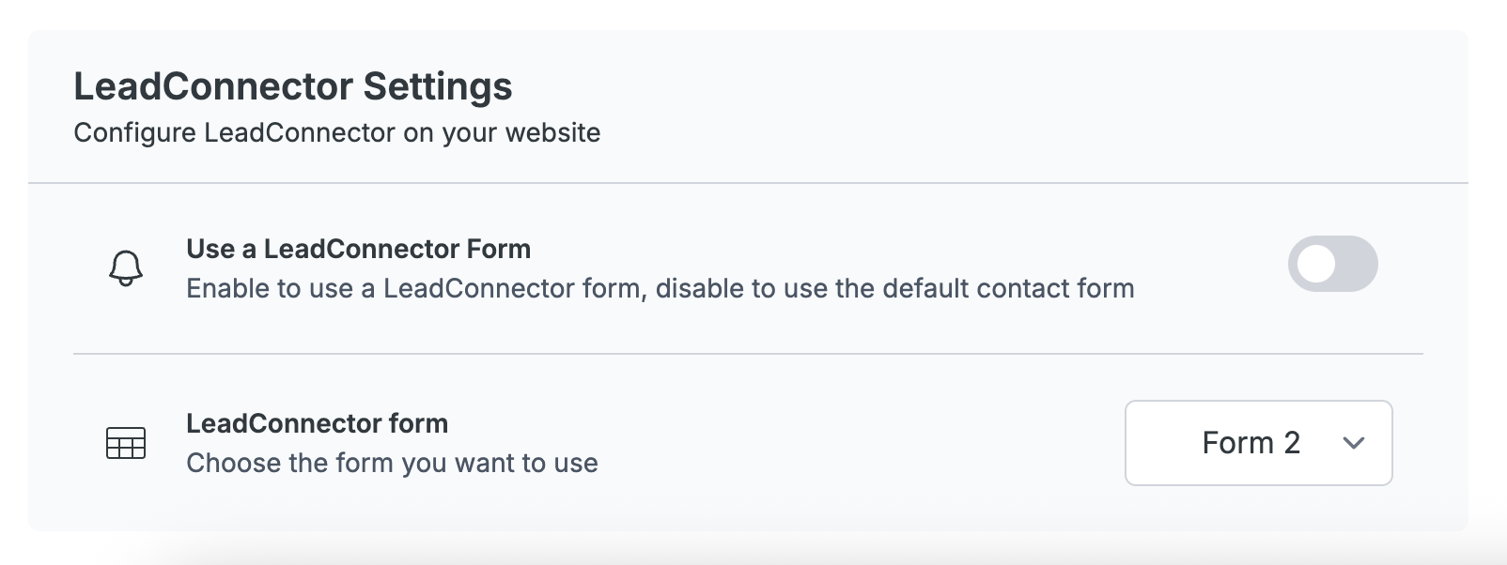Click the LeadConnector Settings heading
1507x565 pixels.
[x=293, y=86]
